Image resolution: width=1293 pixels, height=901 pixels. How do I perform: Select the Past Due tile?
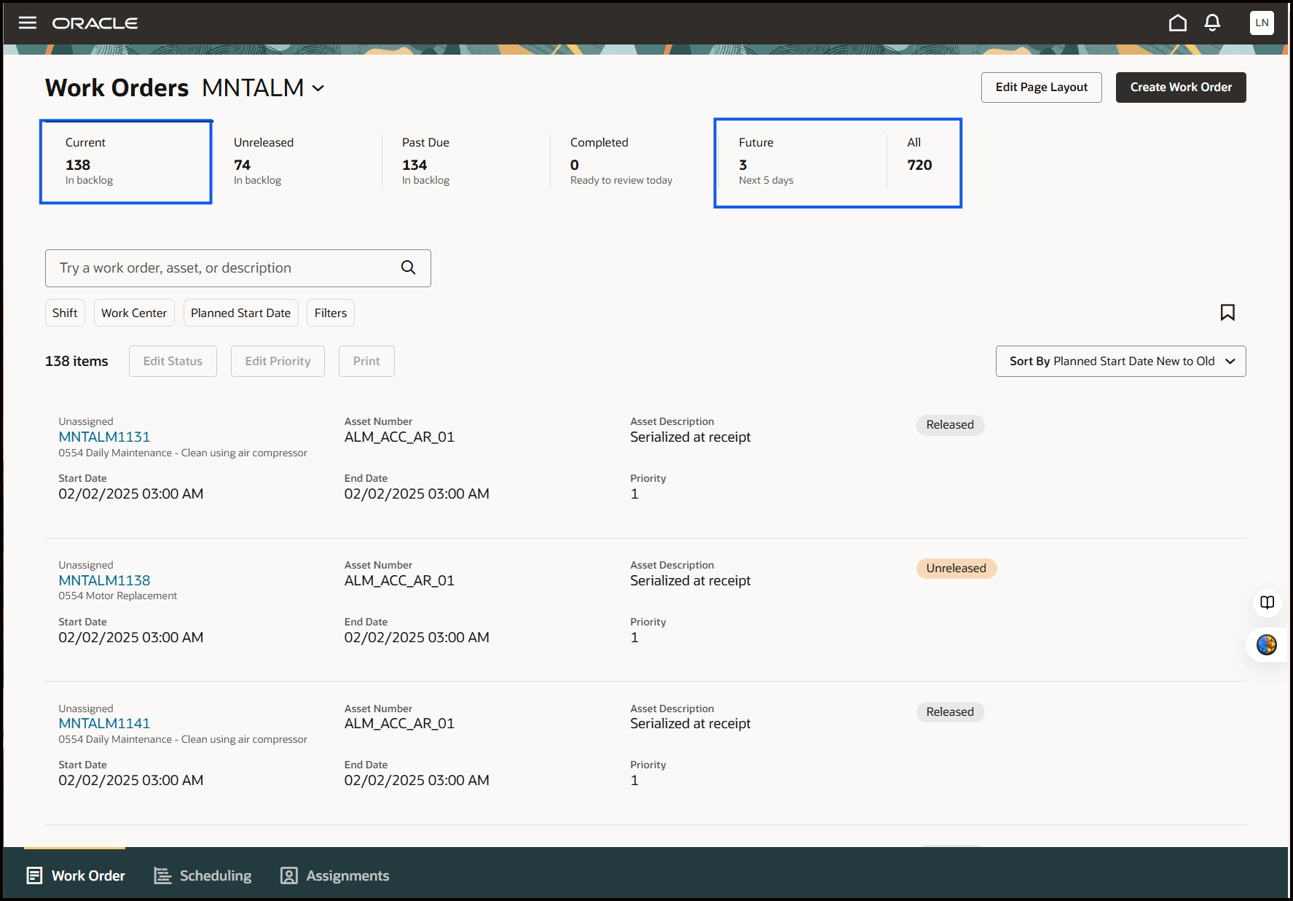click(x=465, y=162)
